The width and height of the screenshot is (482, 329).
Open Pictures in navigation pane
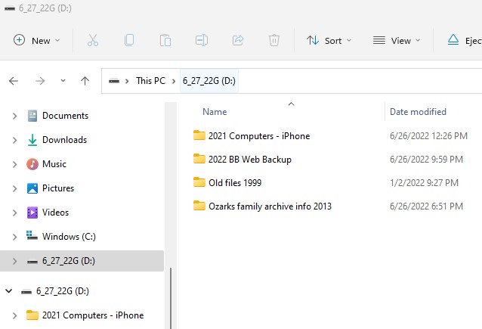(x=58, y=188)
